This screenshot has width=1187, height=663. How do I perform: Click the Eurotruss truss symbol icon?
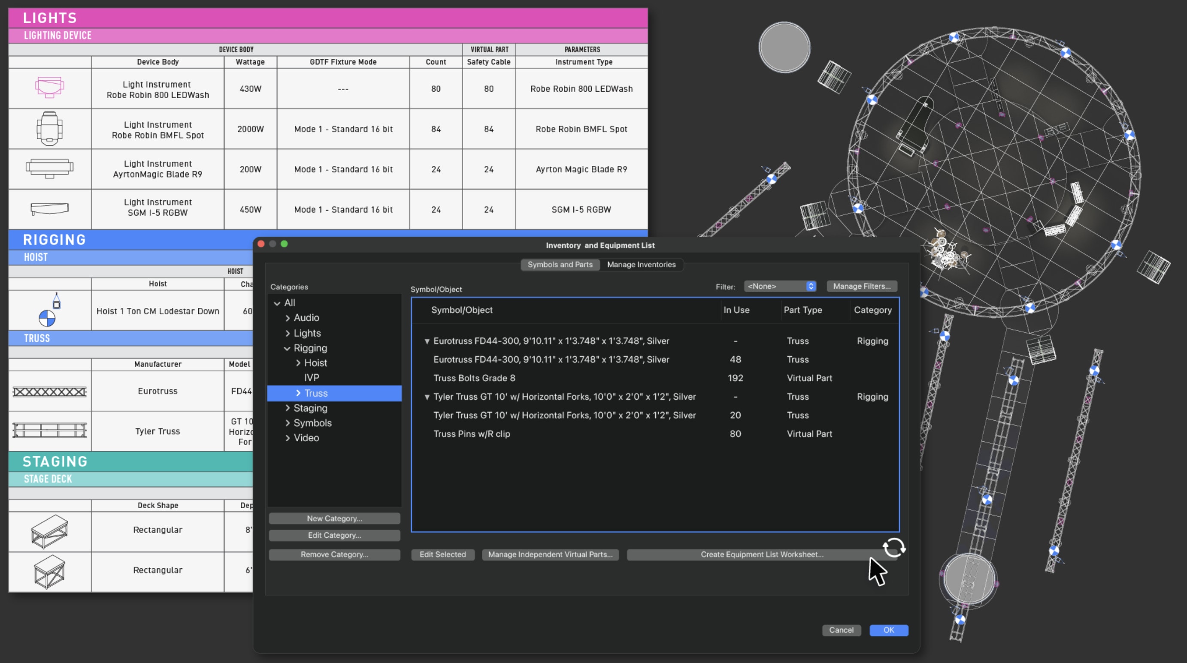coord(49,392)
